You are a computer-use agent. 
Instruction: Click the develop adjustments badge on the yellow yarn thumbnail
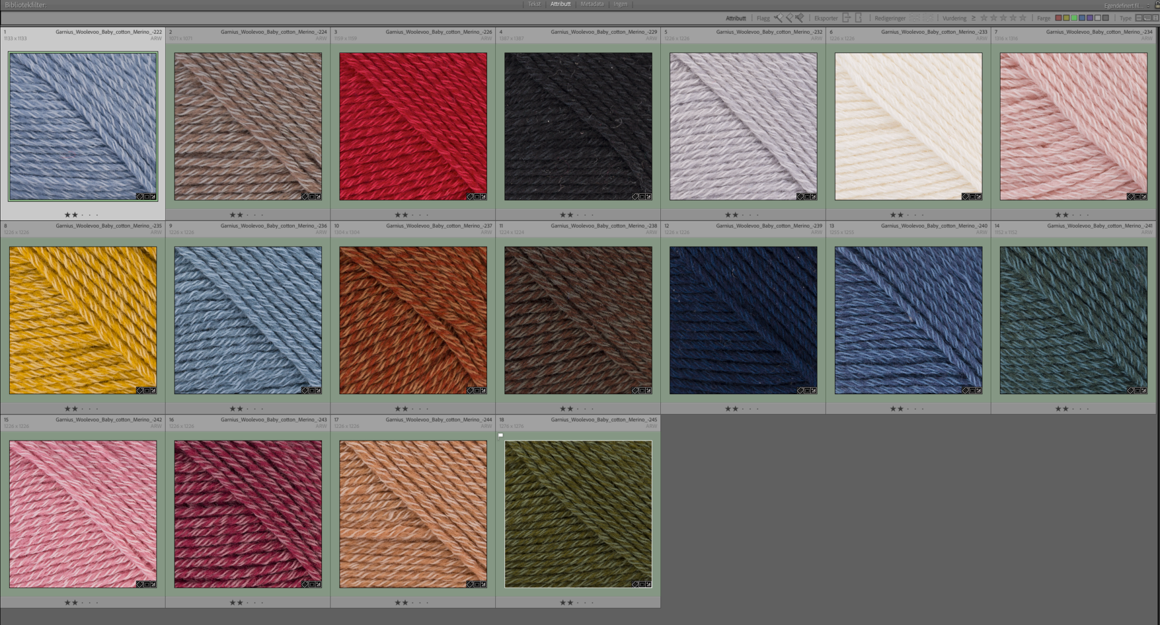coord(153,391)
